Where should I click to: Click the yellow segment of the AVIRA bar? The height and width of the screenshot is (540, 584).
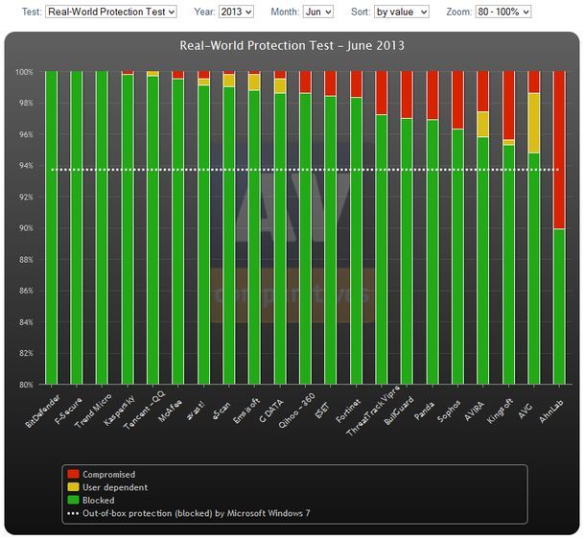pos(483,125)
